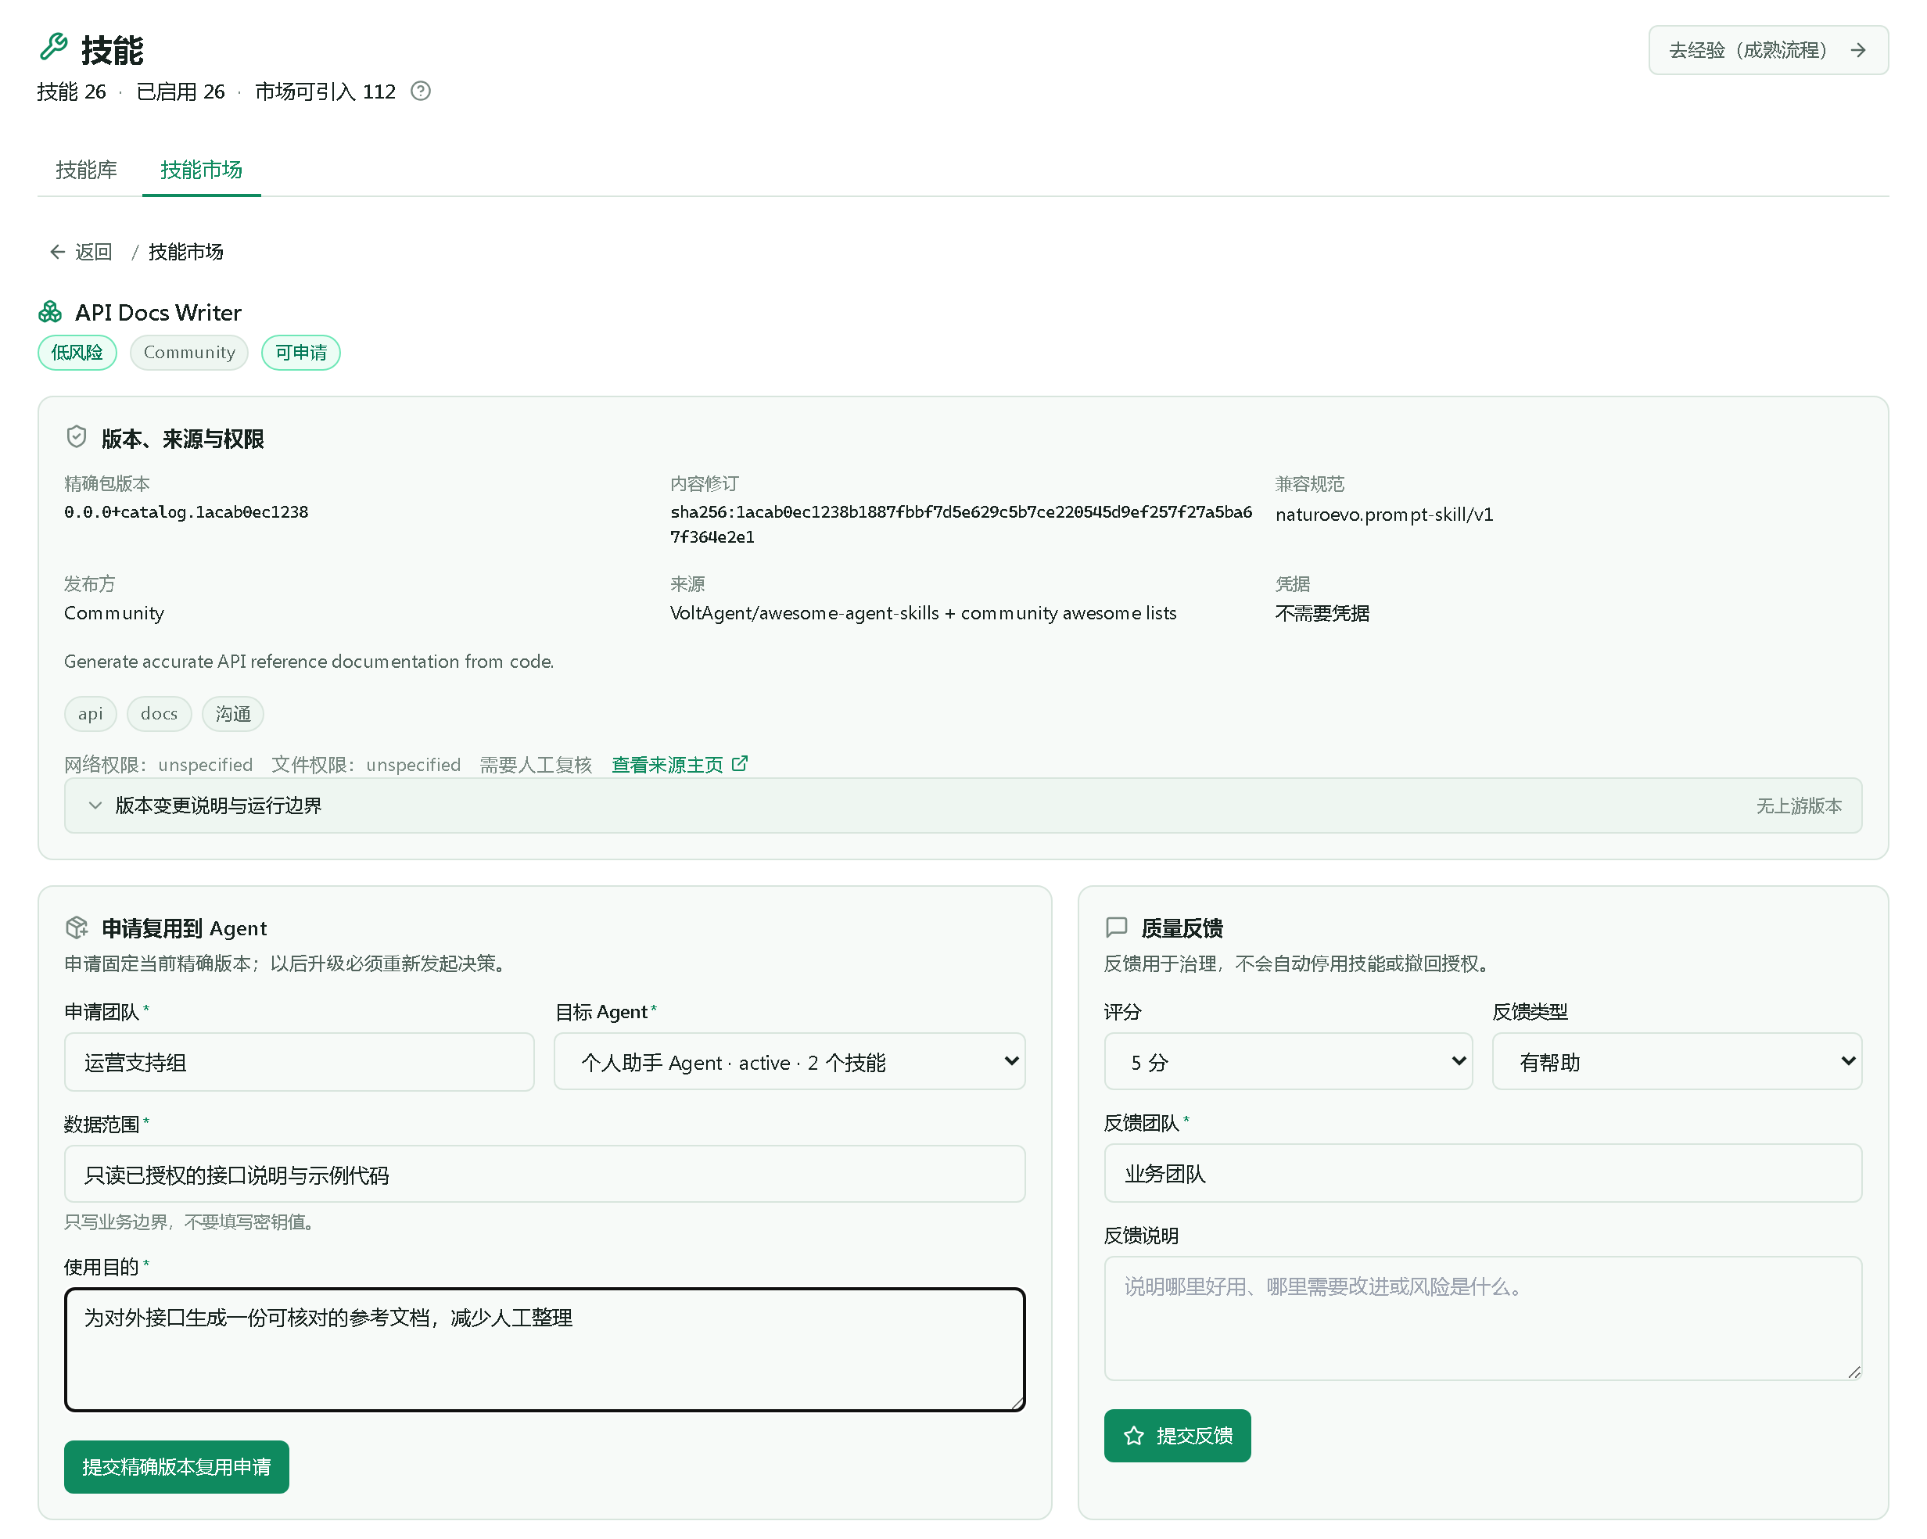Viewport: 1927px width, 1539px height.
Task: Open the 评分 dropdown showing 5 分
Action: [1288, 1062]
